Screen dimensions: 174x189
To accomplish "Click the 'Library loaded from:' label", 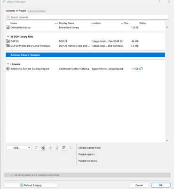I will pyautogui.click(x=90, y=148).
